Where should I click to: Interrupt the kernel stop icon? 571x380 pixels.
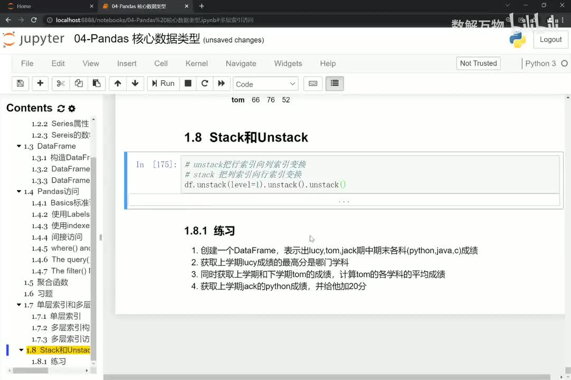pyautogui.click(x=188, y=83)
